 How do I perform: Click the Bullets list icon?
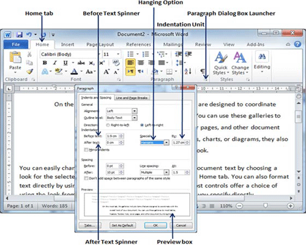(130, 54)
